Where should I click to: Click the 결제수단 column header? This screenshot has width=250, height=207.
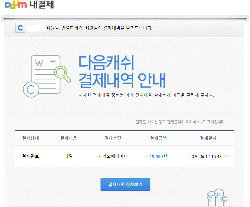point(113,138)
